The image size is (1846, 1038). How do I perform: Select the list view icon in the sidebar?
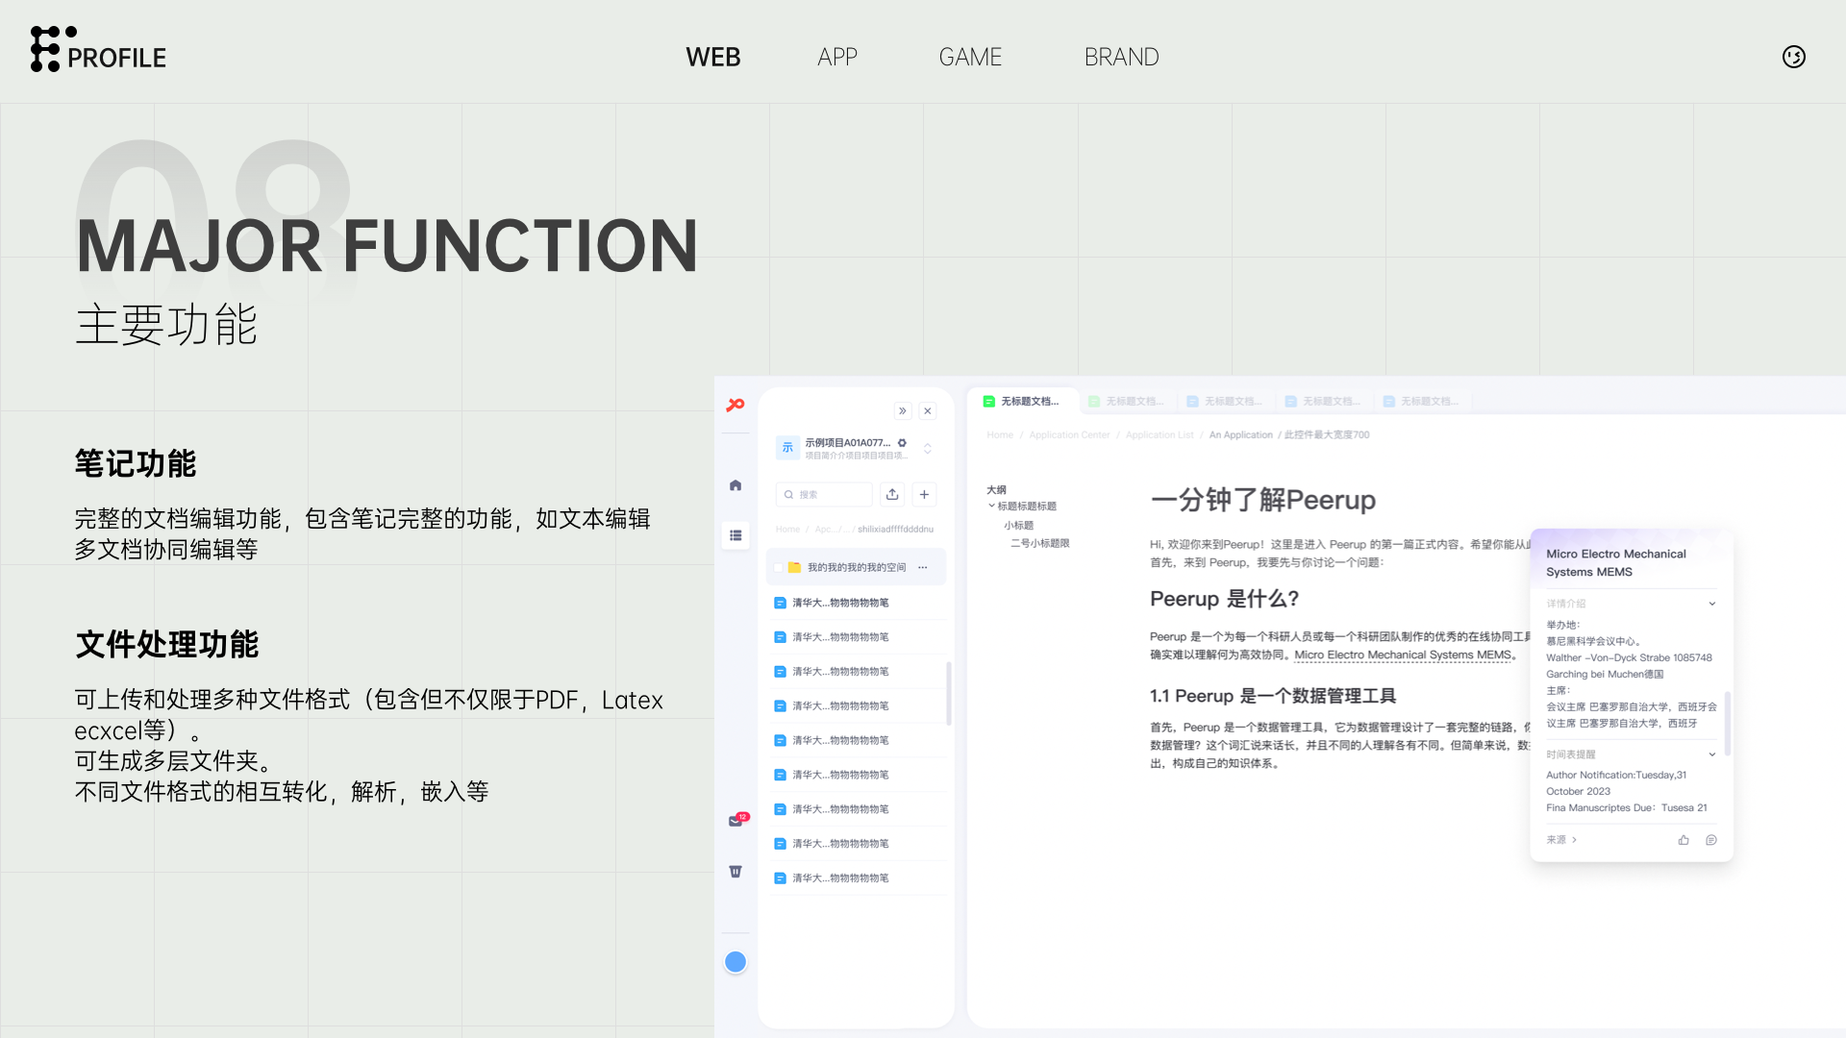(x=736, y=535)
